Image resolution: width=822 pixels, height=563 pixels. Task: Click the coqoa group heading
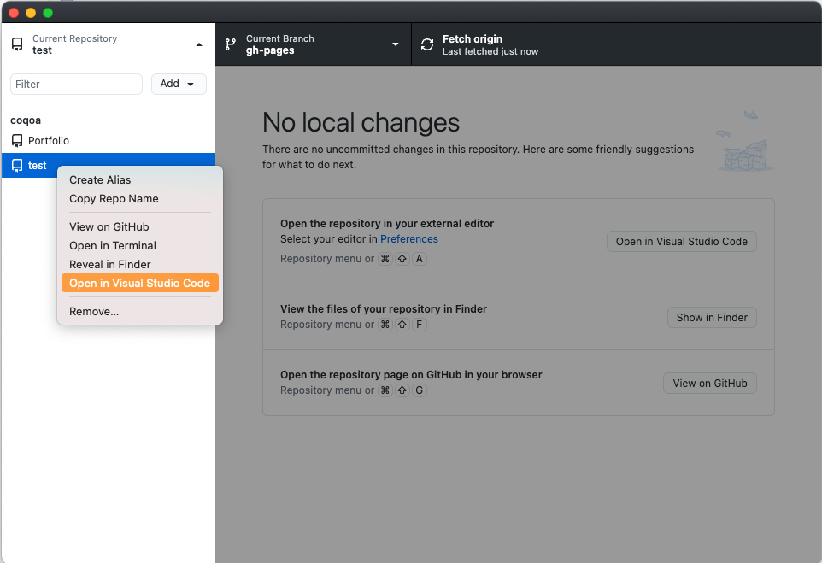[x=26, y=120]
